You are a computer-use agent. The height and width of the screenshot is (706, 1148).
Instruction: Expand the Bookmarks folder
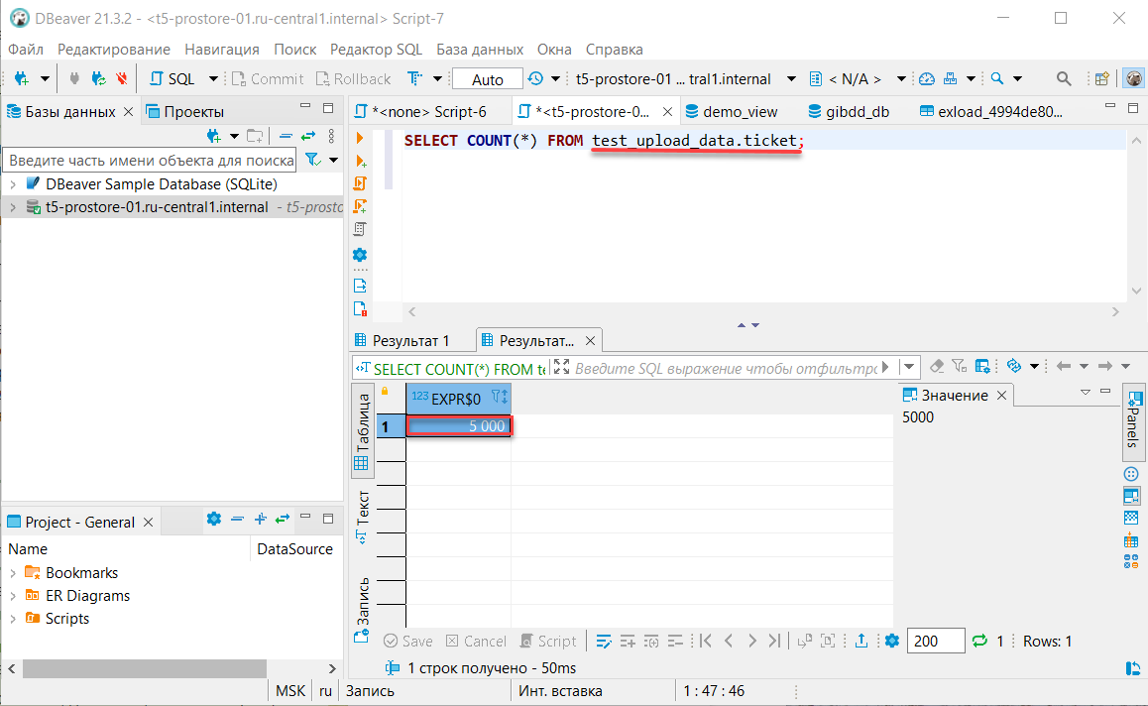click(13, 573)
